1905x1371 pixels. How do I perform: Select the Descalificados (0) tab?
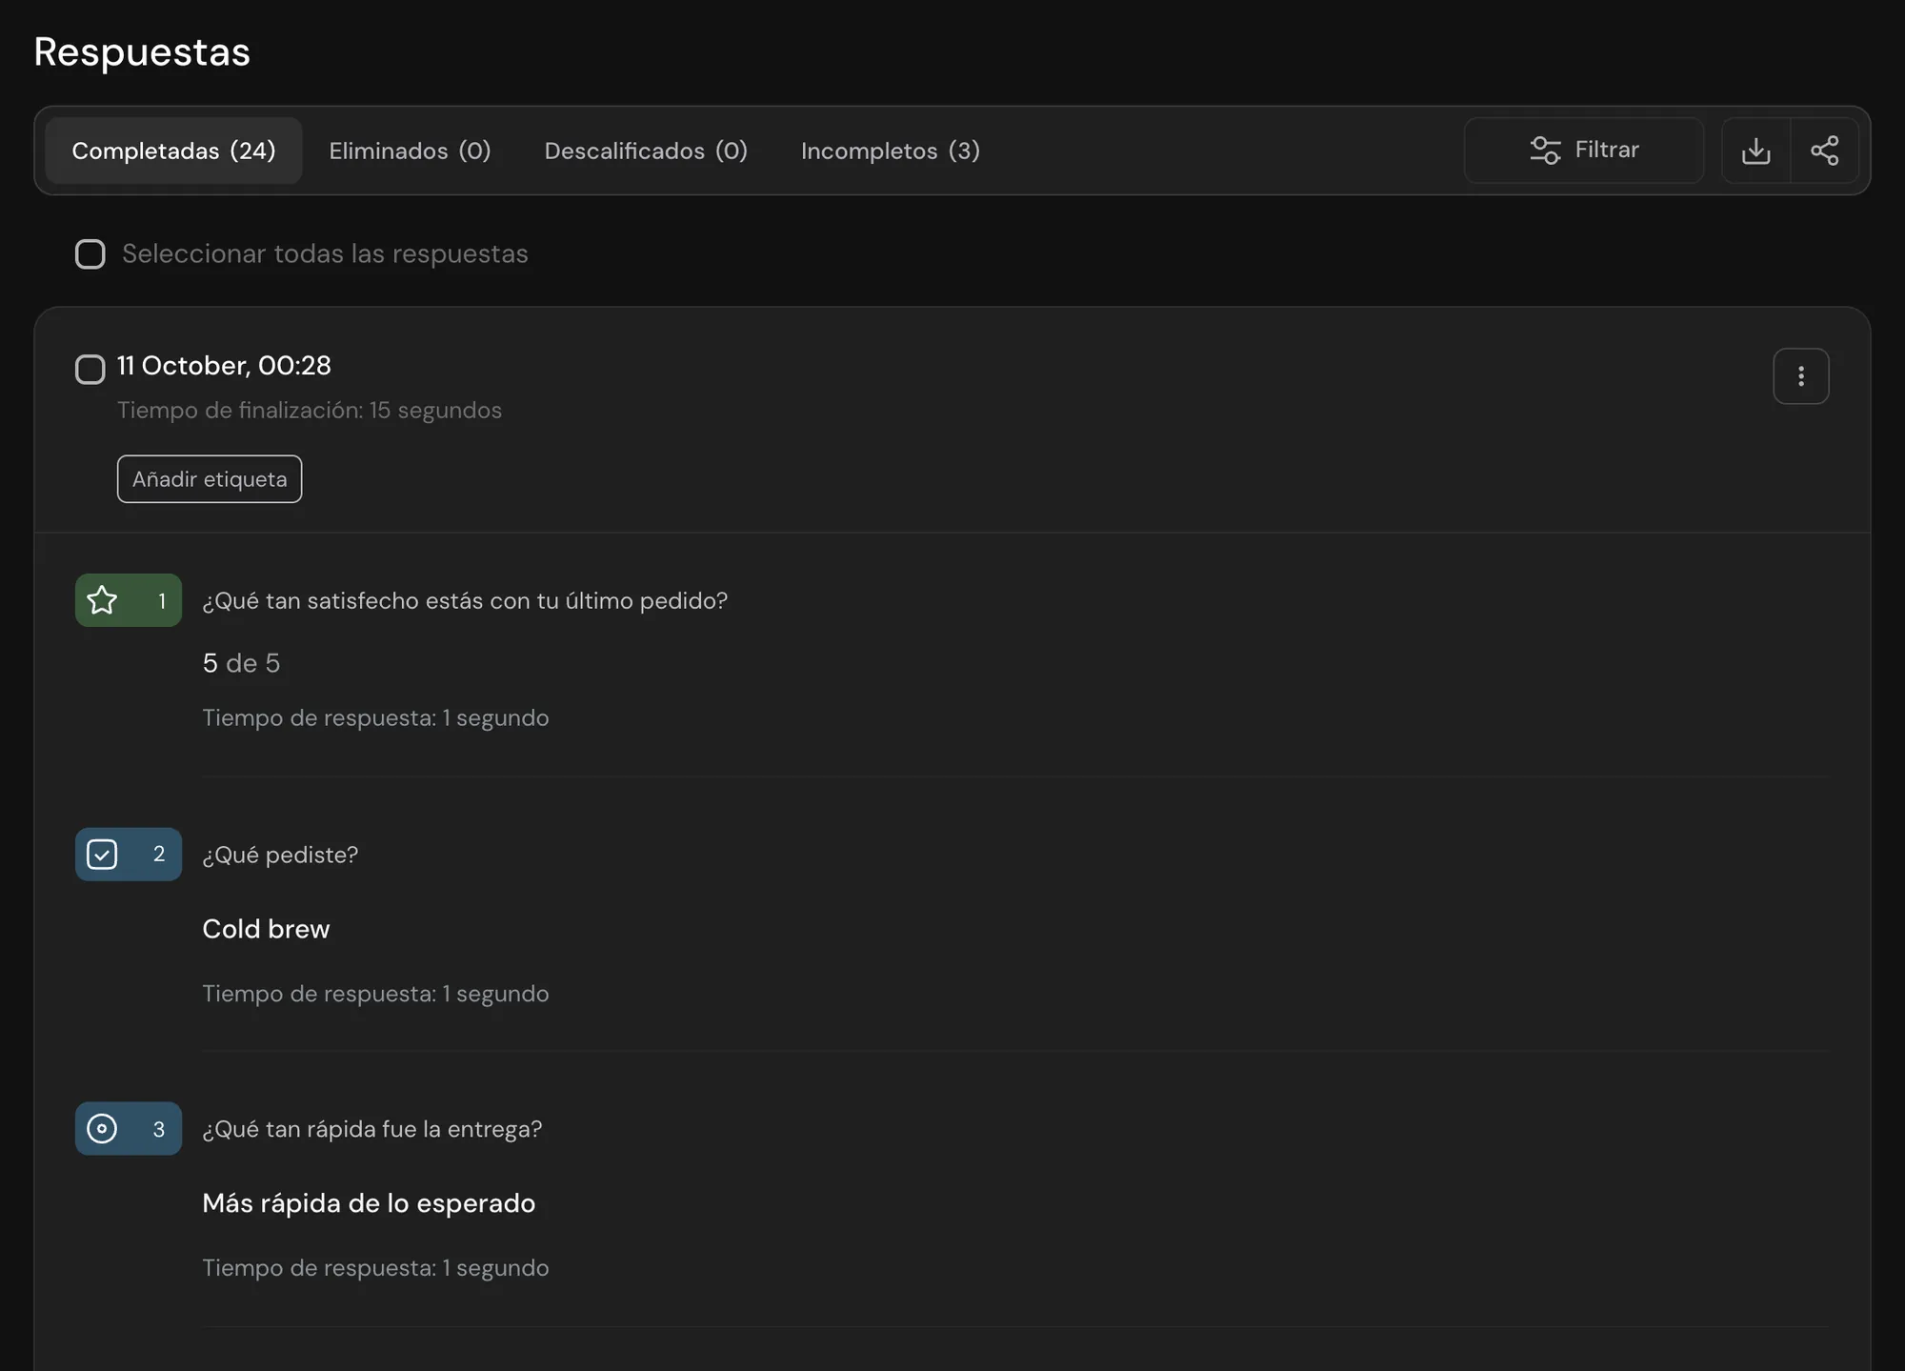[x=646, y=151]
